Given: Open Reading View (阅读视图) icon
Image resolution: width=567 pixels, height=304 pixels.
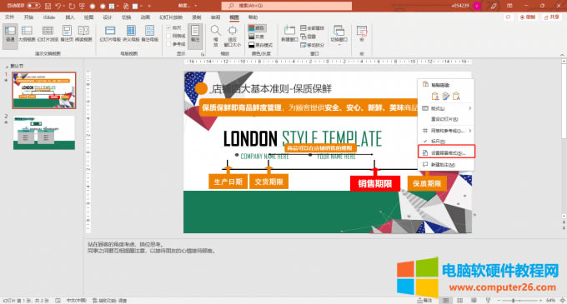Looking at the screenshot, I should point(83,34).
